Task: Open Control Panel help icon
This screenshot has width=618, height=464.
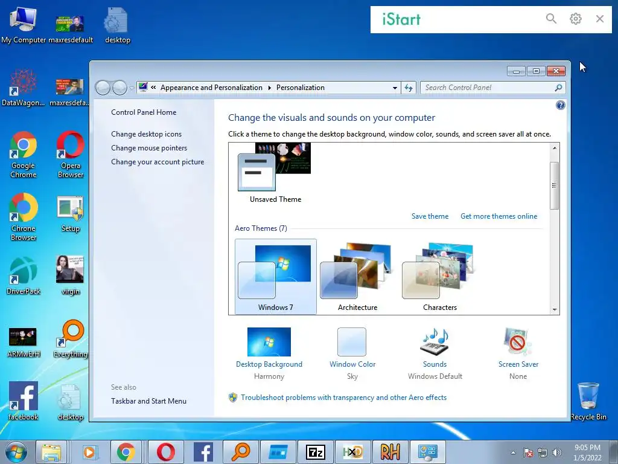Action: (560, 105)
